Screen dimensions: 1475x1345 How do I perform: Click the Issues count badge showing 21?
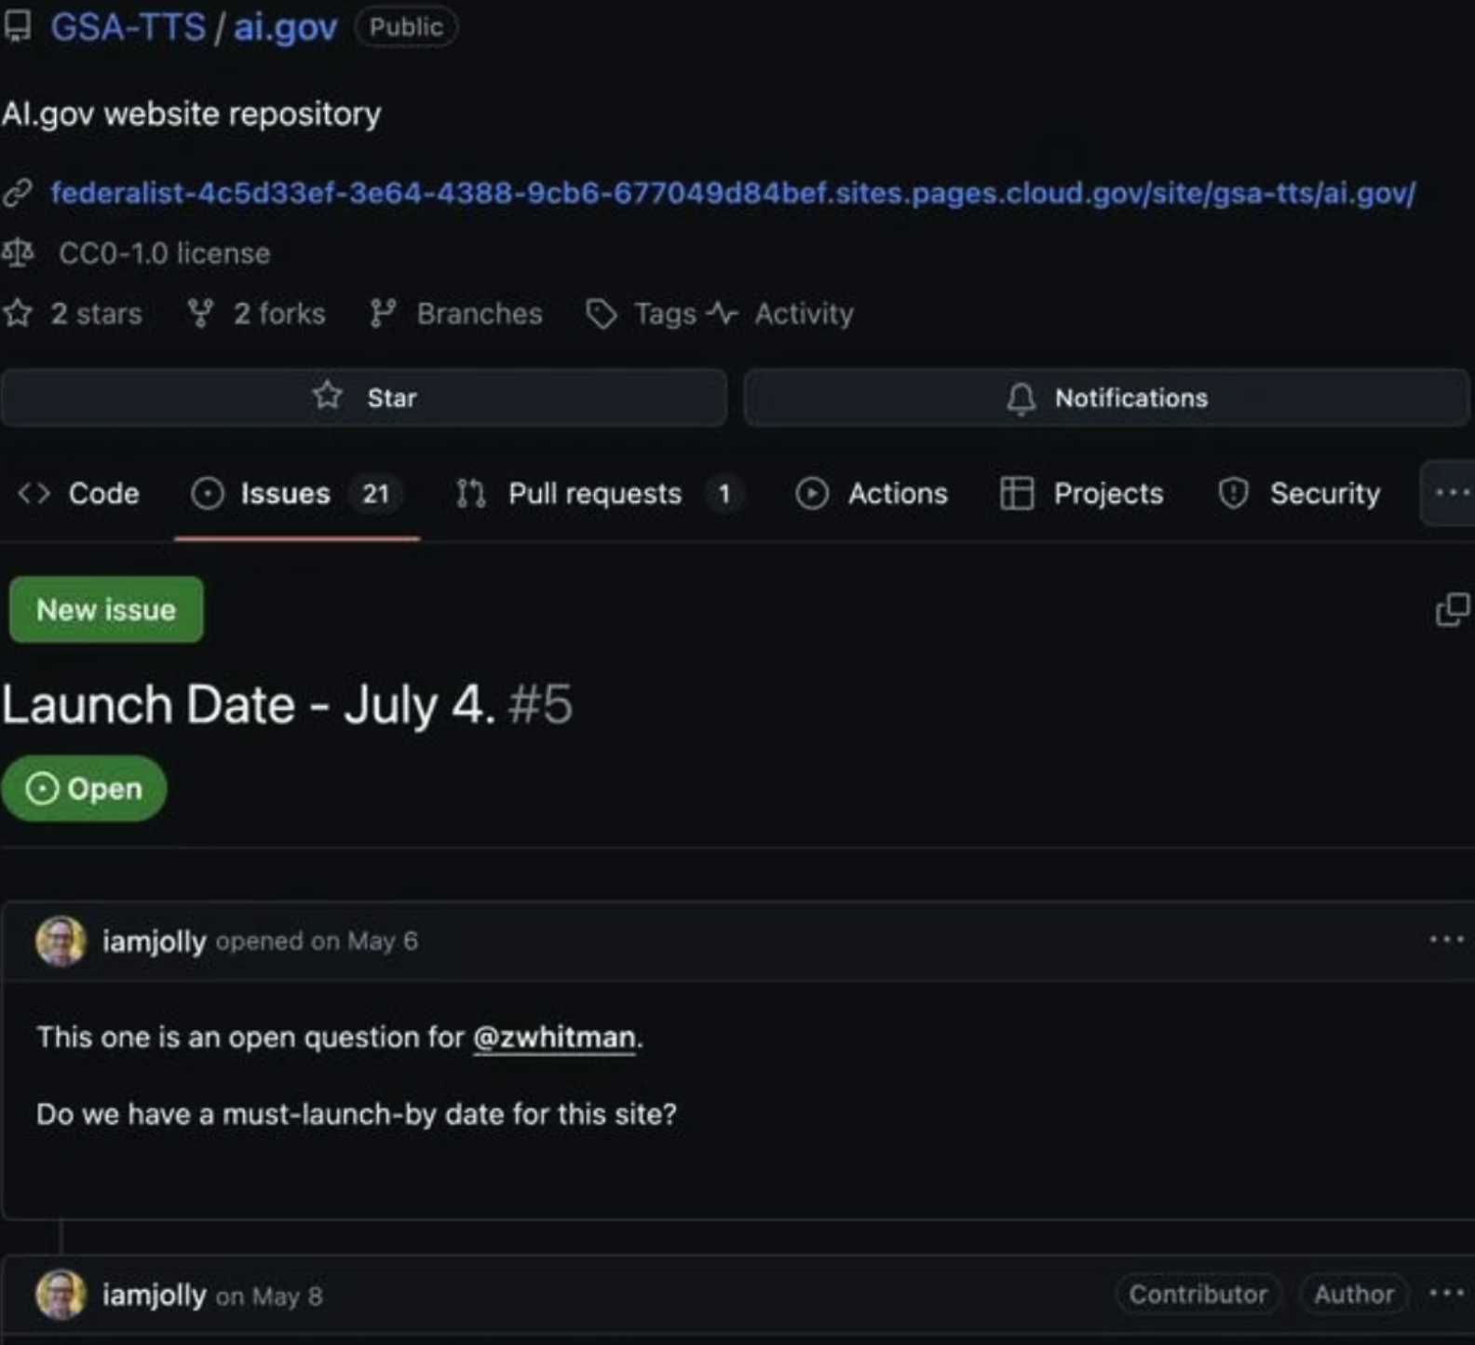[375, 494]
